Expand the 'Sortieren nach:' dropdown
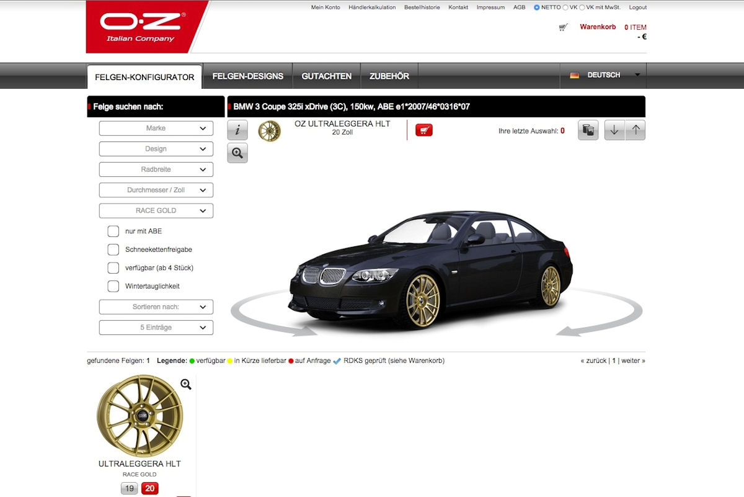Screen dimensions: 744x497 156,307
